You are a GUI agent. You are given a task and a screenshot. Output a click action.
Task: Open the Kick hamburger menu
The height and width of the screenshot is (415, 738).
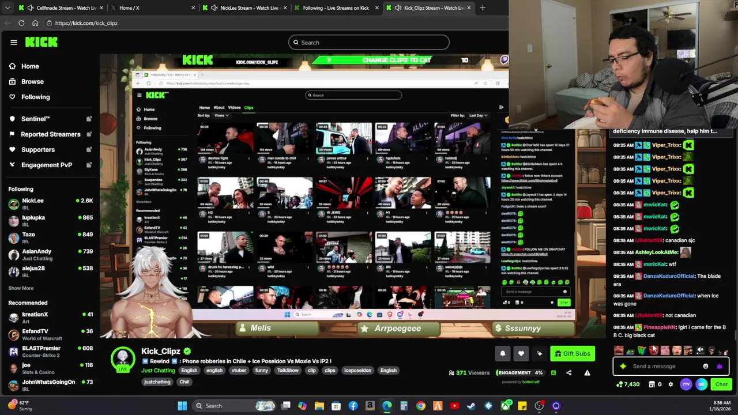(13, 42)
